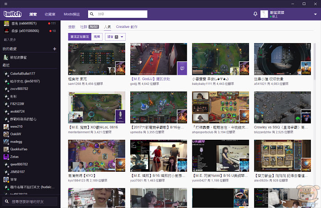Click www210 avatar icon
The image size is (321, 208).
coord(6,126)
